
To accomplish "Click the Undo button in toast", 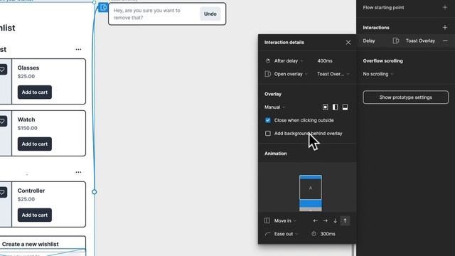I will click(210, 14).
